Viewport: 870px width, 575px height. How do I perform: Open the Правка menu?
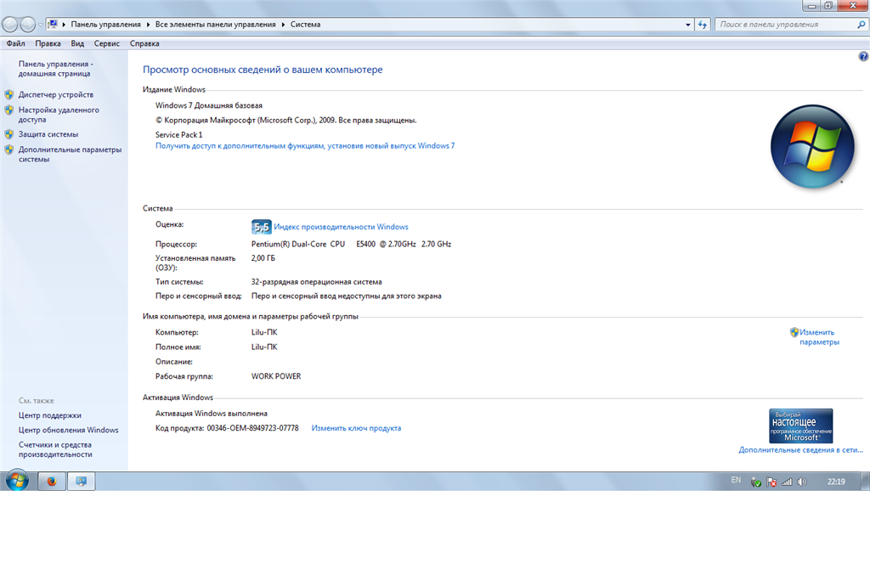pos(48,43)
